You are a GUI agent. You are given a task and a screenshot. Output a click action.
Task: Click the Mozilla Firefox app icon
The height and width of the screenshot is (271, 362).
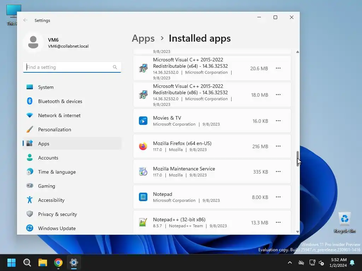click(143, 146)
